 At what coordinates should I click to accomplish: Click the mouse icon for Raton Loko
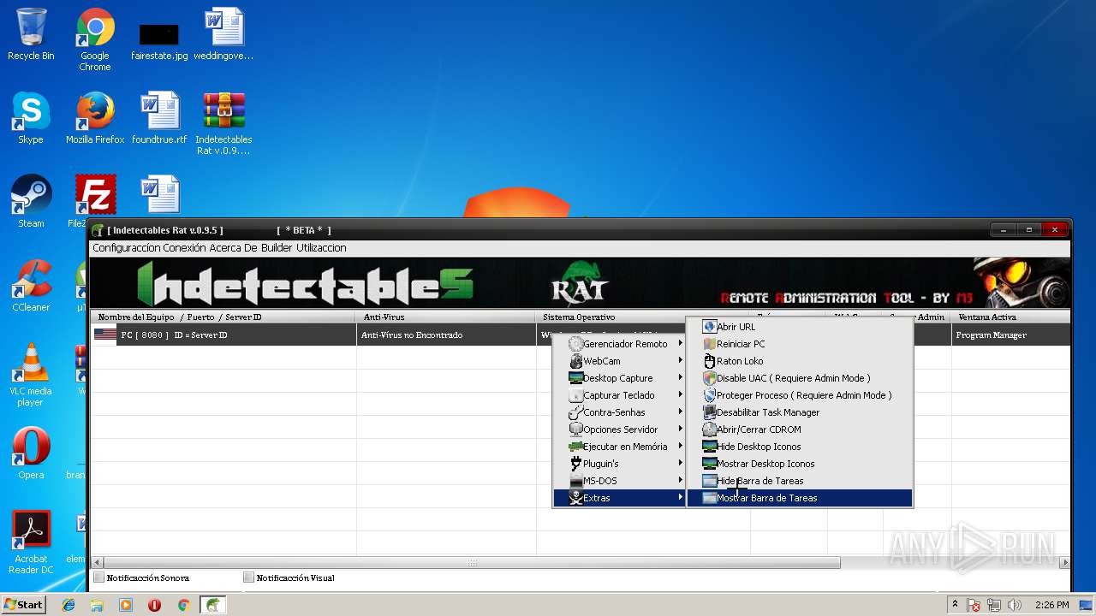[709, 361]
